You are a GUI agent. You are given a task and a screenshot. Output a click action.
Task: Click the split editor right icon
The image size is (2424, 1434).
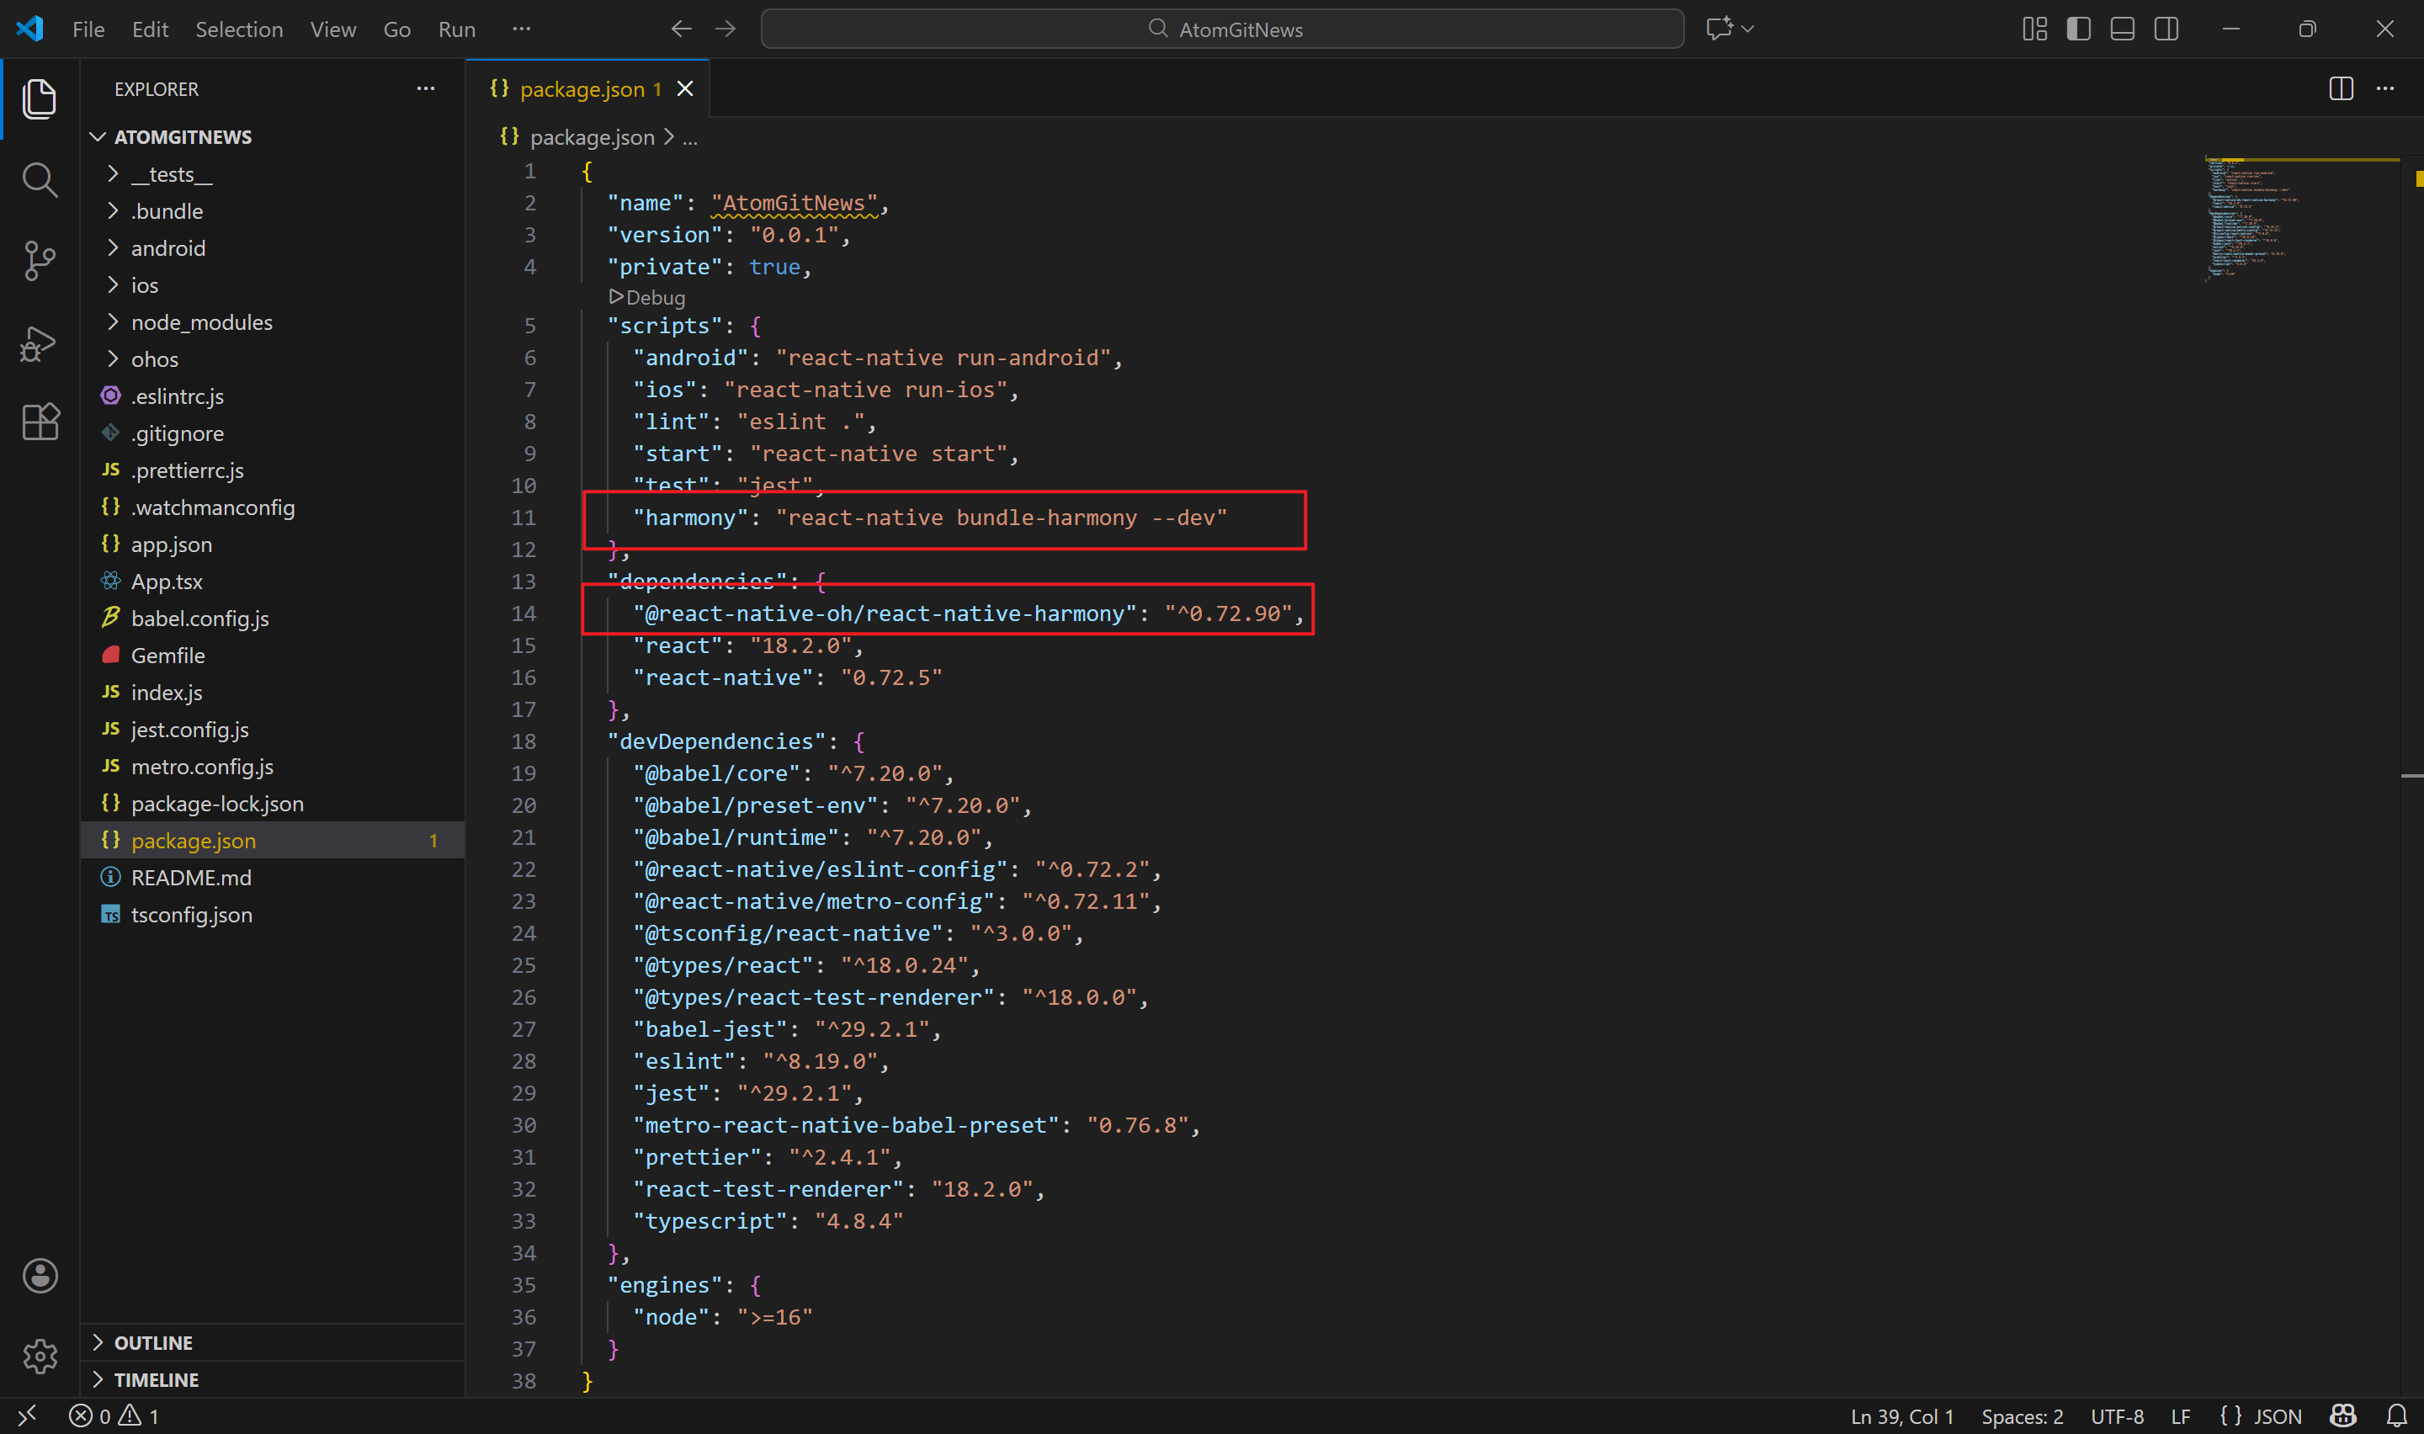[x=2341, y=89]
